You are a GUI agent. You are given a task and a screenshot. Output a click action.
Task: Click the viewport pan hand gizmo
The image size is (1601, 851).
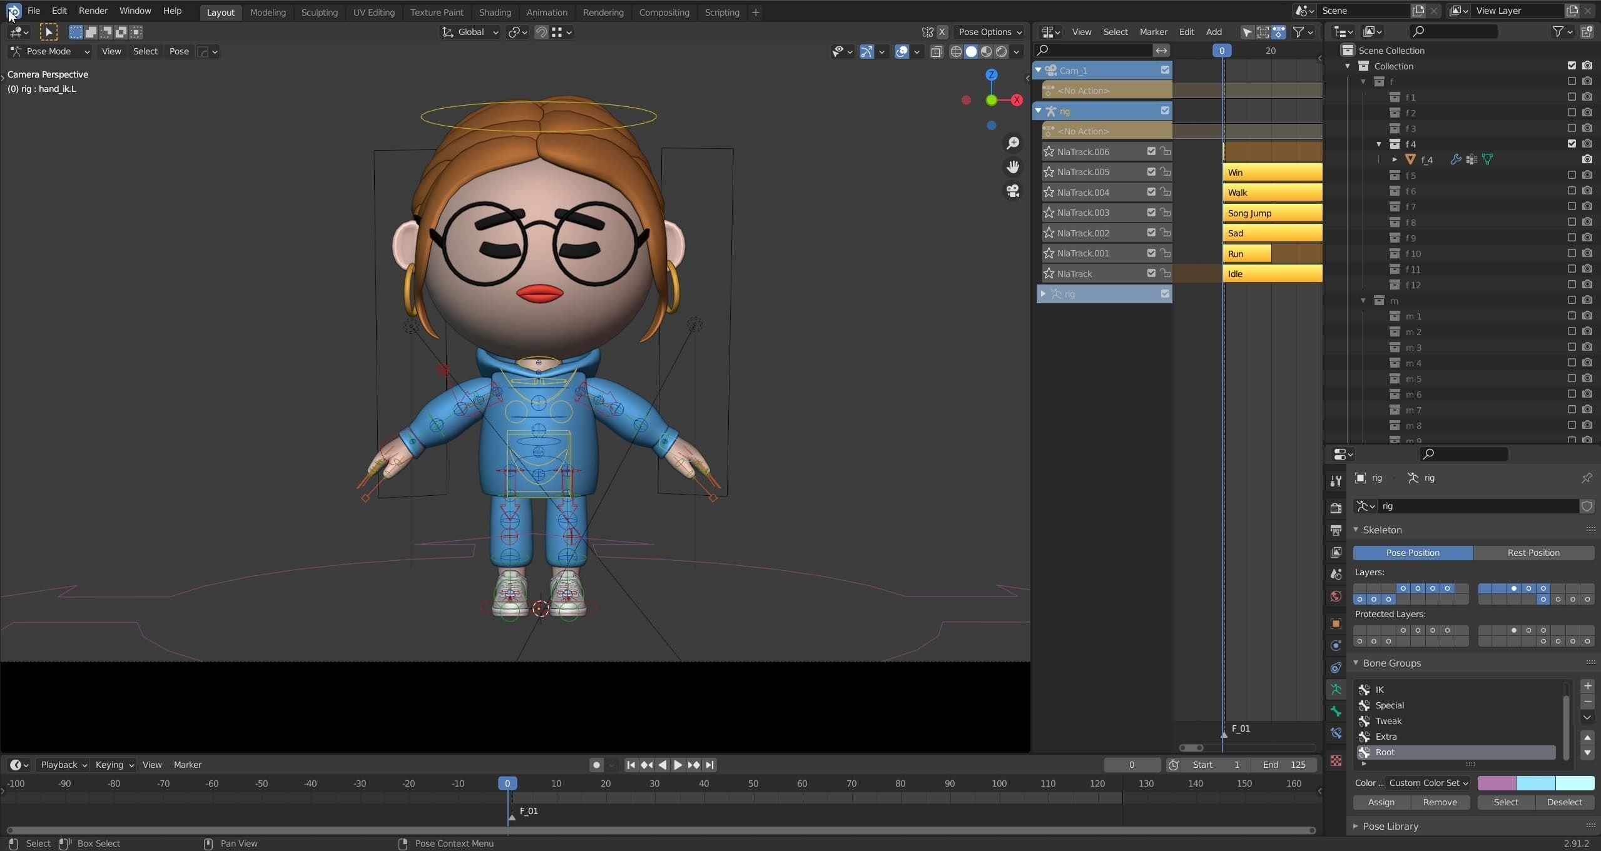pyautogui.click(x=1012, y=167)
